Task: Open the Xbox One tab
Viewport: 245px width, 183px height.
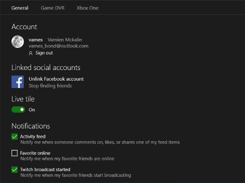Action: tap(87, 8)
